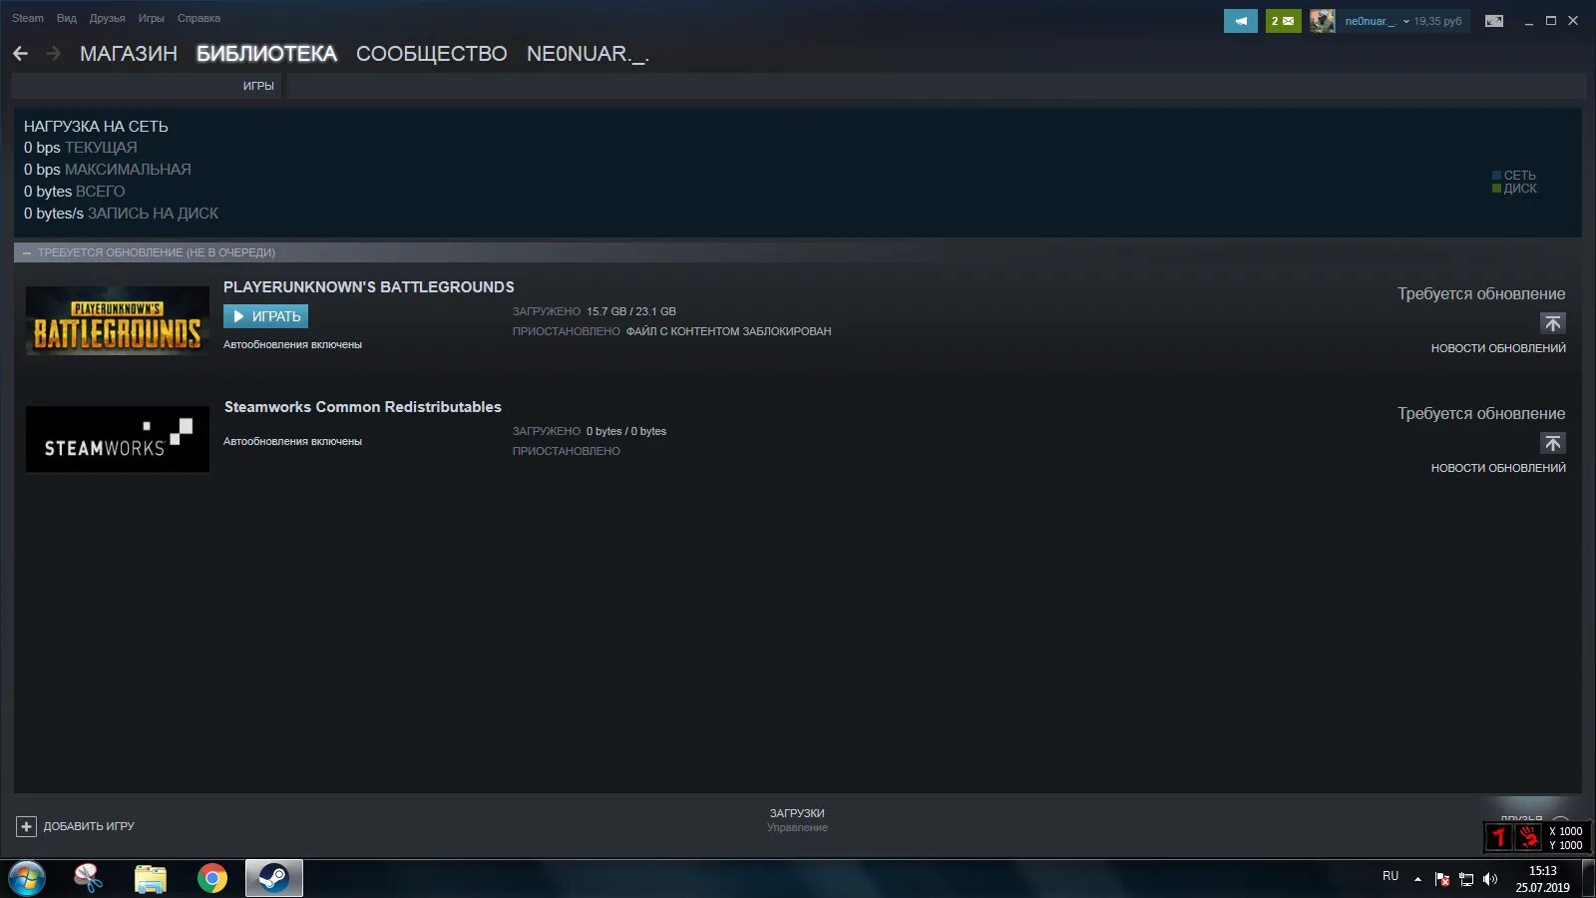Open the Snipping Tool taskbar icon
1596x898 pixels.
88,878
